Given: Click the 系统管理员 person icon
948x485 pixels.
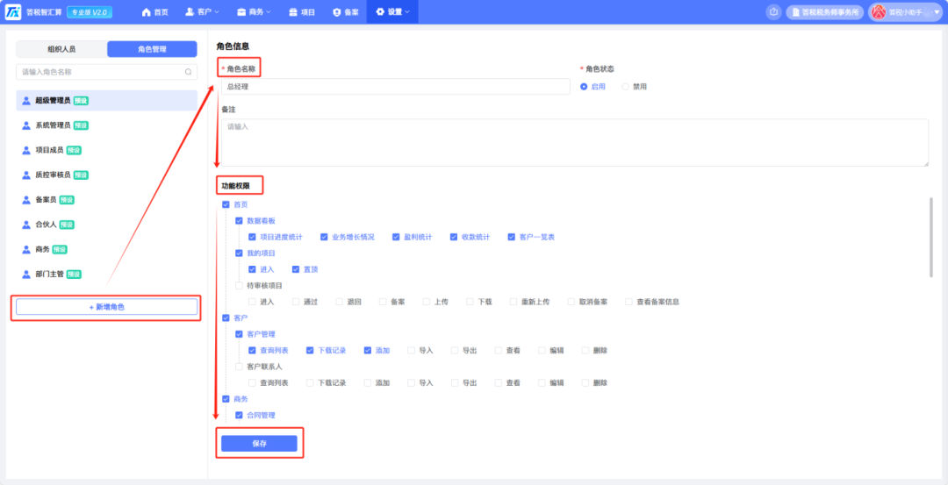Looking at the screenshot, I should click(26, 125).
